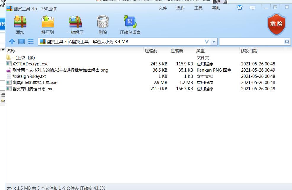Expand the address path dropdown arrow

pyautogui.click(x=214, y=42)
